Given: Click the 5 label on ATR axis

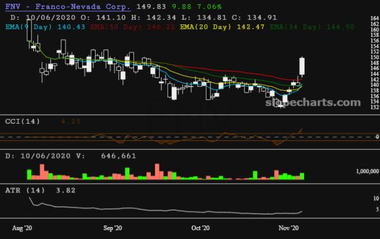Looking at the screenshot, I should [x=378, y=209].
